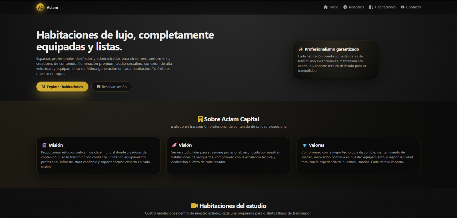Click the Valores description starting 'Compromiso con la mejor'

(x=357, y=157)
